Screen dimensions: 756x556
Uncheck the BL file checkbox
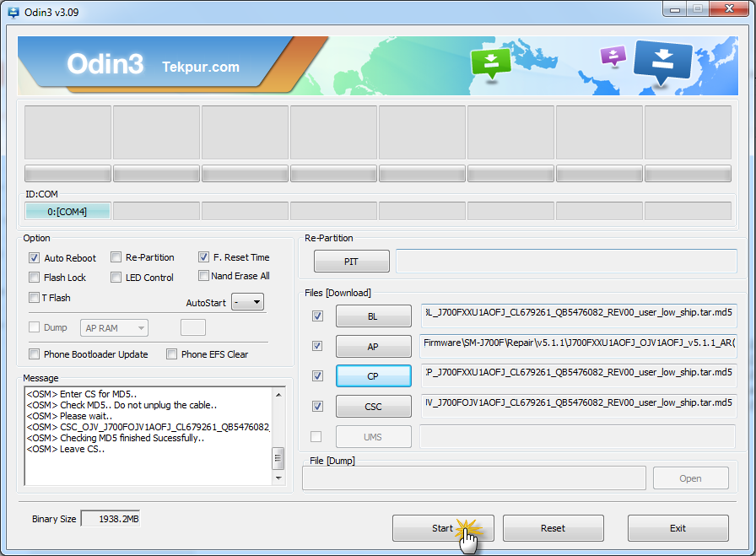click(x=317, y=316)
